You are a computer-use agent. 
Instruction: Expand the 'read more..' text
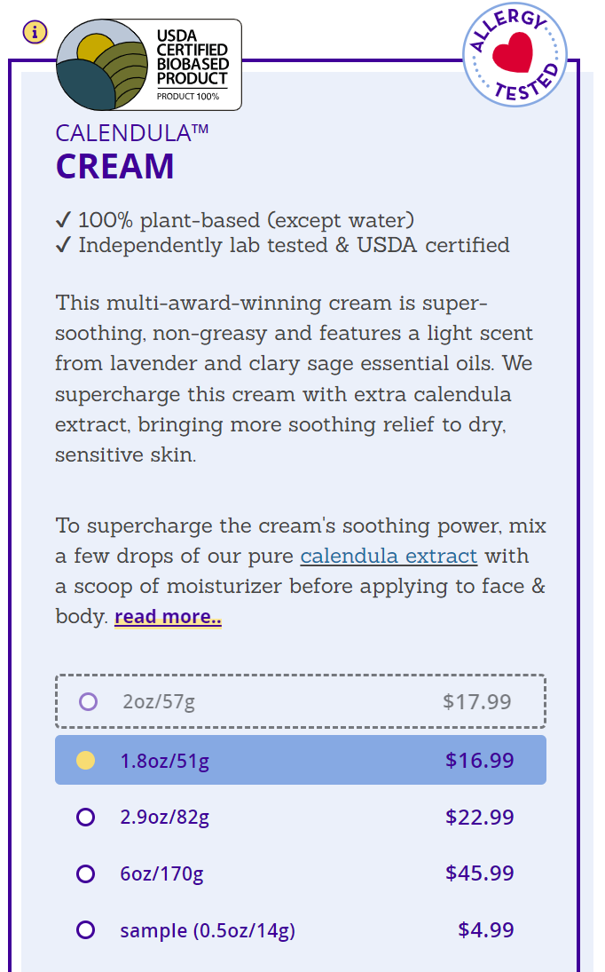click(167, 616)
